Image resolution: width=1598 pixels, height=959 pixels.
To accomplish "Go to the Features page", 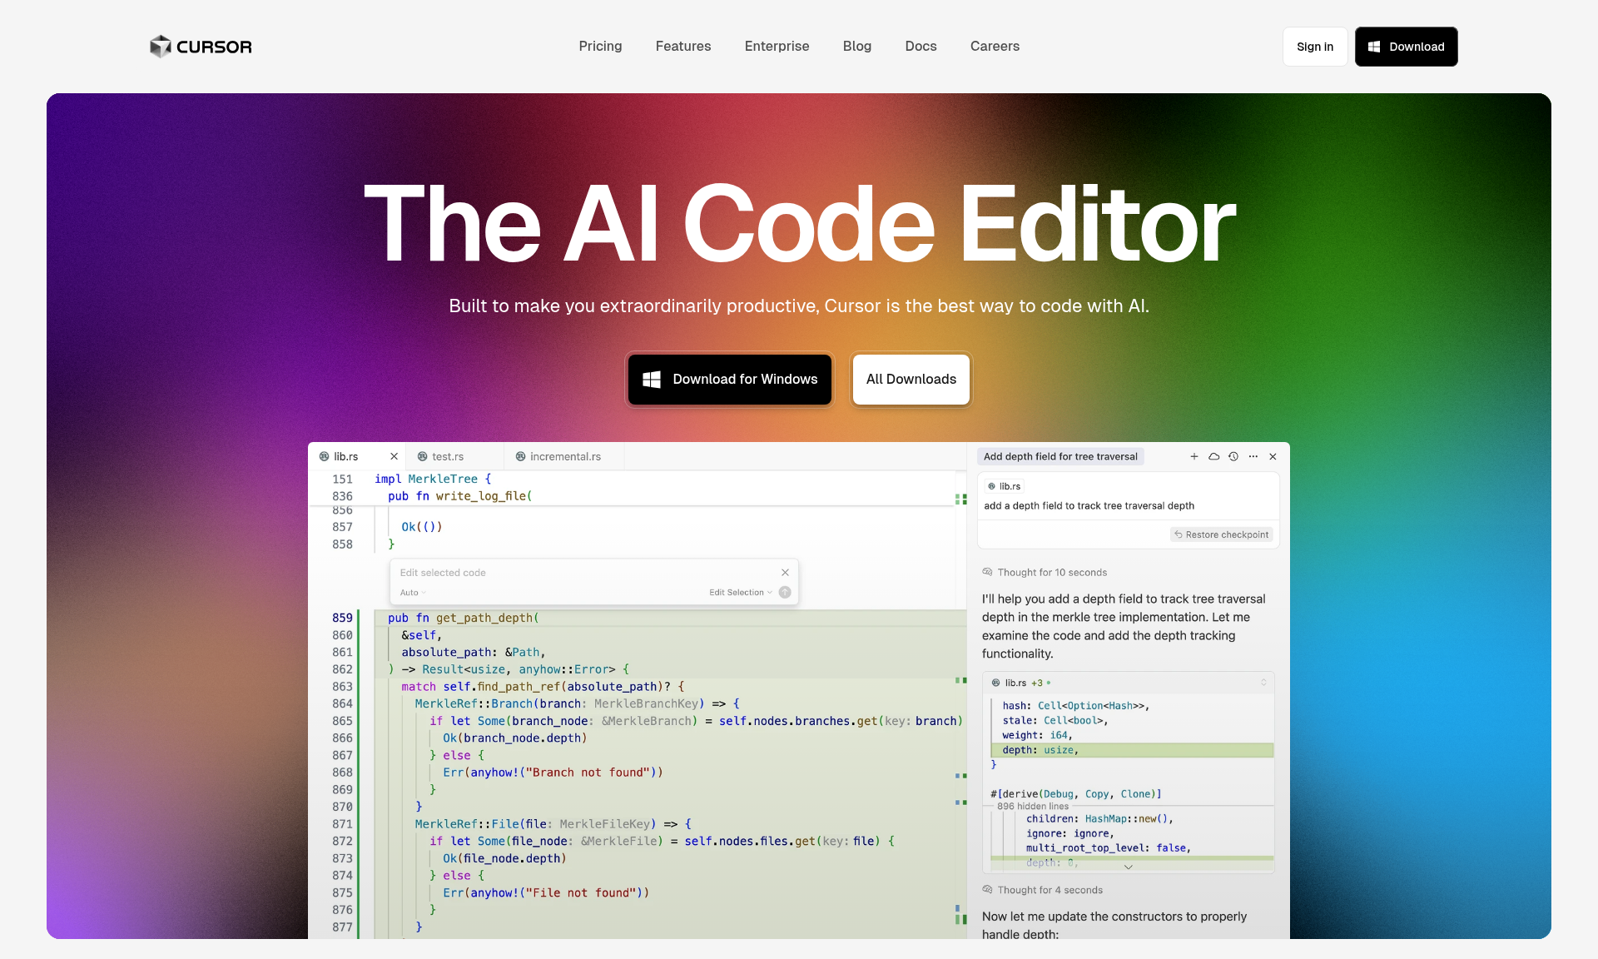I will pos(683,47).
